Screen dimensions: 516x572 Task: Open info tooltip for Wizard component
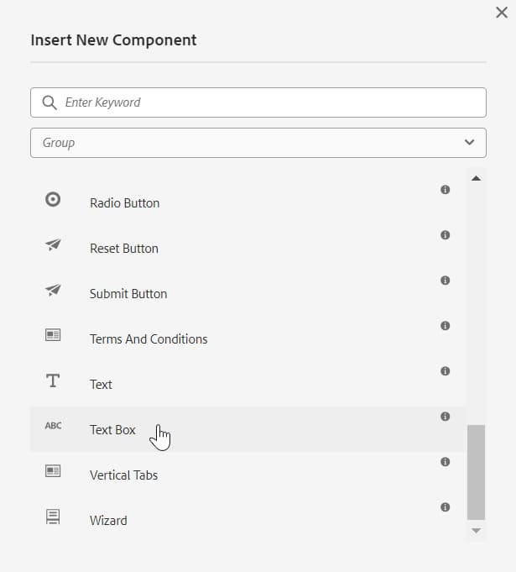[x=445, y=507]
